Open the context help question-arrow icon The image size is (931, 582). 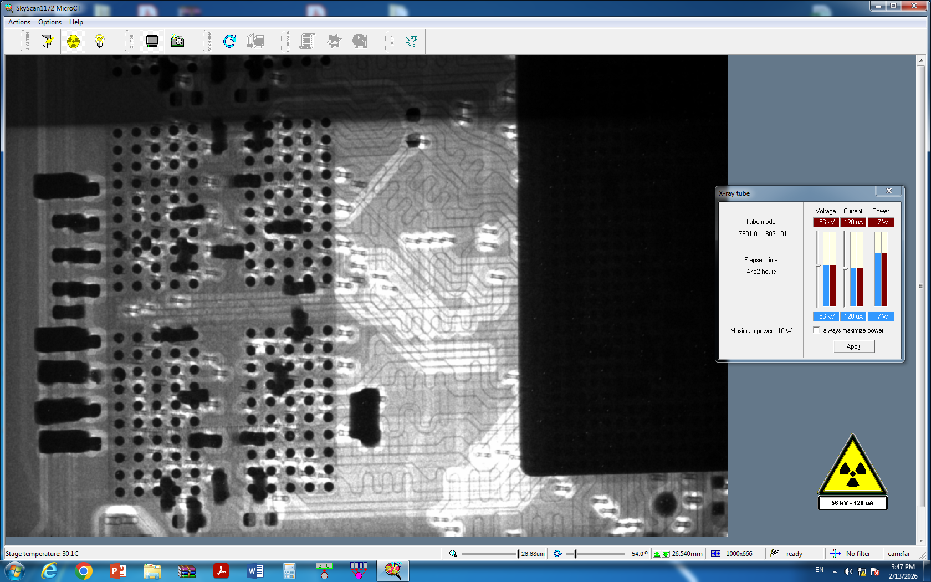[411, 41]
